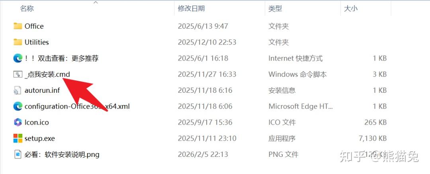Toggle the sort arrow above the name column

pos(96,2)
